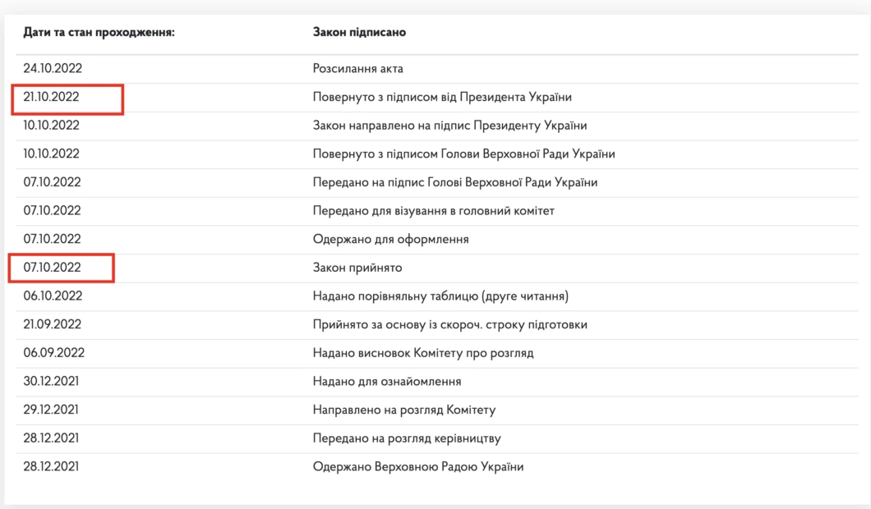
Task: Click 'Повернуто з підписом від Президента України'
Action: pos(442,97)
